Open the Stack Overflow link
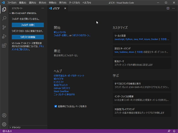Screen dimensions: 178x133 (x=61, y=91)
